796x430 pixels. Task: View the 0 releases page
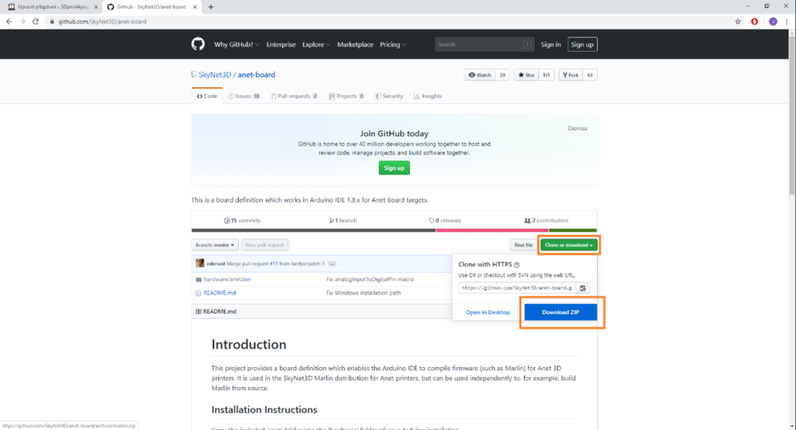tap(445, 221)
